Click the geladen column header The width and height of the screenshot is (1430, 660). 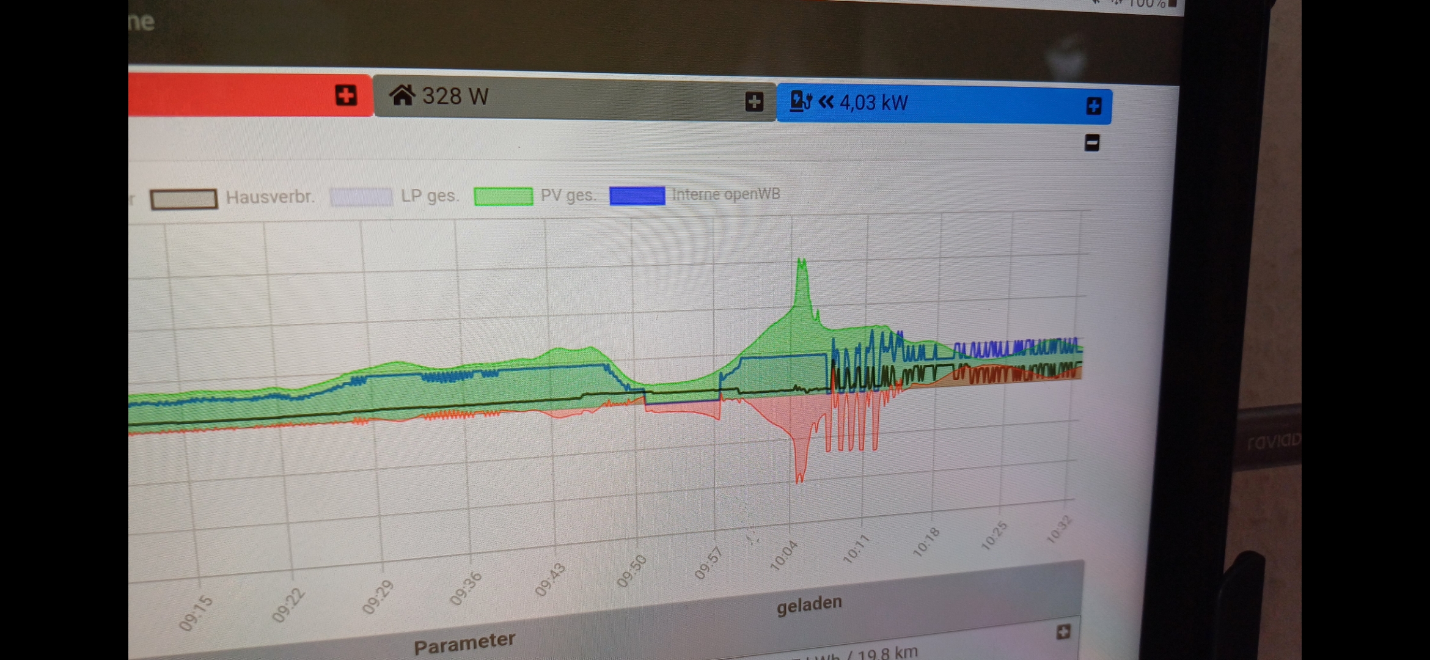pos(809,604)
